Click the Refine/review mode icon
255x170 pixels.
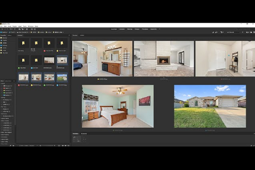coord(23,29)
